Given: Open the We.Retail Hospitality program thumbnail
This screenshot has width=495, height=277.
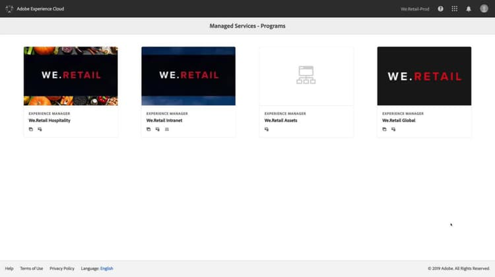Looking at the screenshot, I should coord(71,76).
